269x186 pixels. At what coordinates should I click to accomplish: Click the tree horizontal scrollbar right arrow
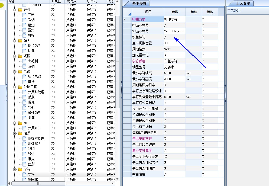(x=112, y=183)
